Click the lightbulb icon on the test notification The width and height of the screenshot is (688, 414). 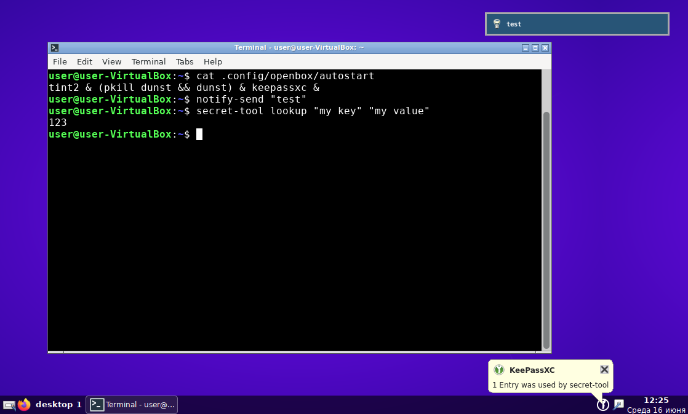[x=496, y=24]
